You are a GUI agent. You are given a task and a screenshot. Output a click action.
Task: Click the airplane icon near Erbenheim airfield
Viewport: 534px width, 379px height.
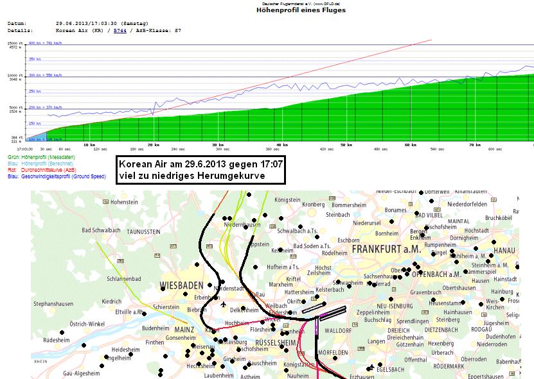[223, 304]
